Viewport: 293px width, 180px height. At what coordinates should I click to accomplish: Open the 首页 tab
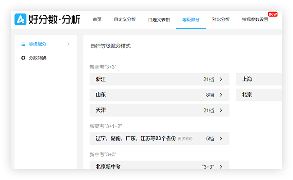point(97,19)
